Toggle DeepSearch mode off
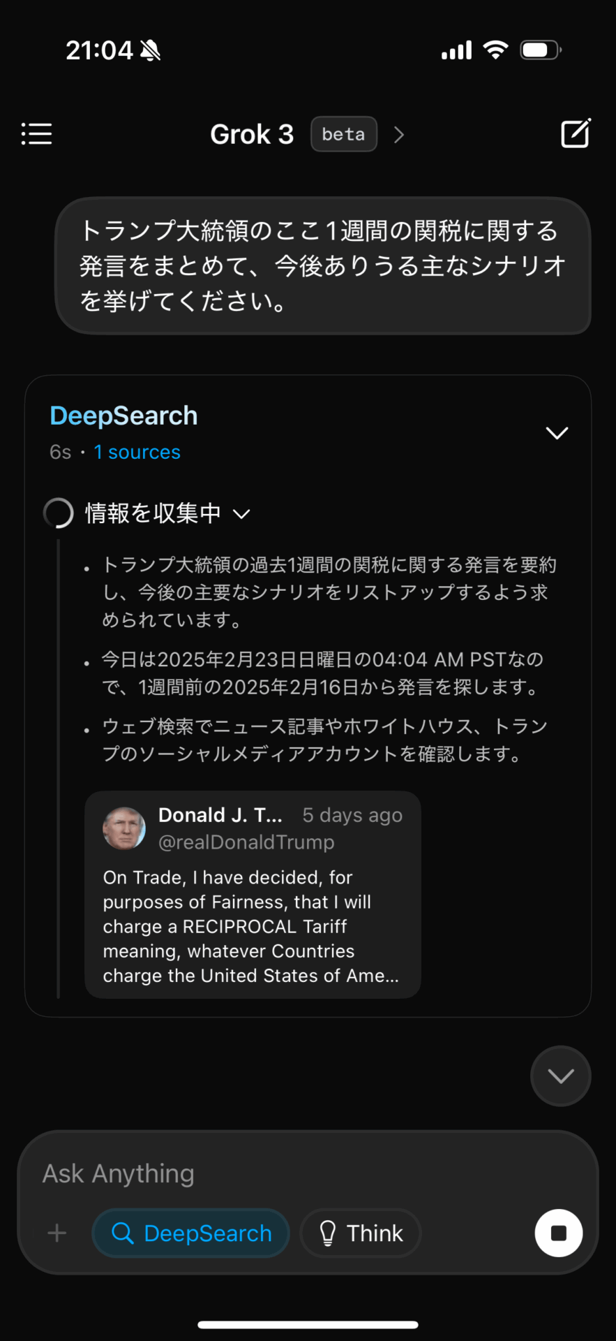Image resolution: width=616 pixels, height=1341 pixels. [191, 1233]
